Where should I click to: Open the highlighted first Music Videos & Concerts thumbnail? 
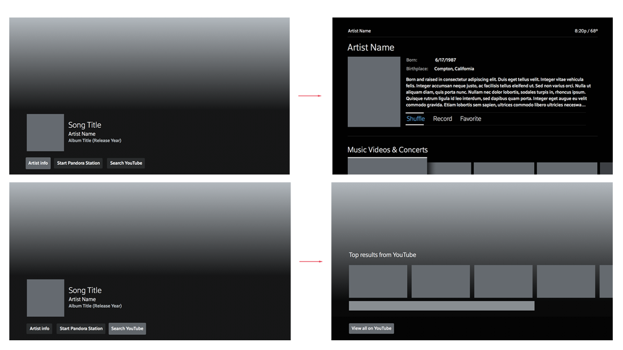[x=387, y=166]
